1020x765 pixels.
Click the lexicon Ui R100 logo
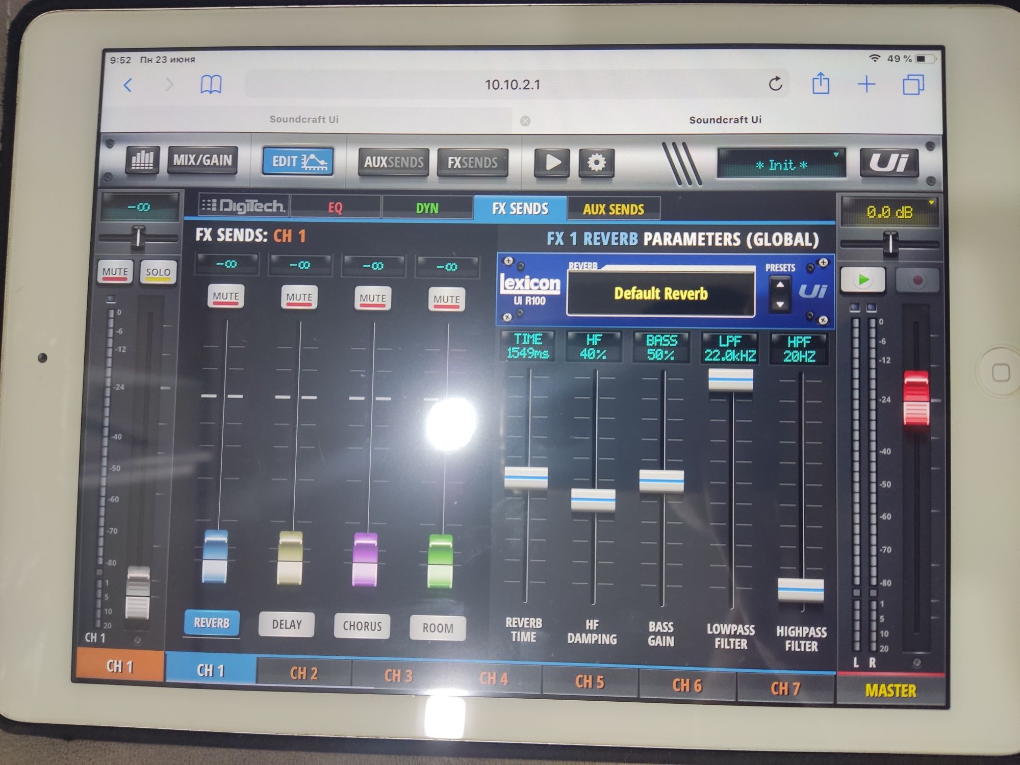(529, 289)
